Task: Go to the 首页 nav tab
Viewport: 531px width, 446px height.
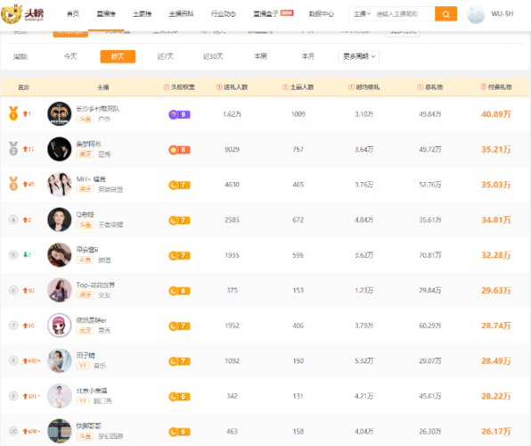Action: (x=73, y=14)
